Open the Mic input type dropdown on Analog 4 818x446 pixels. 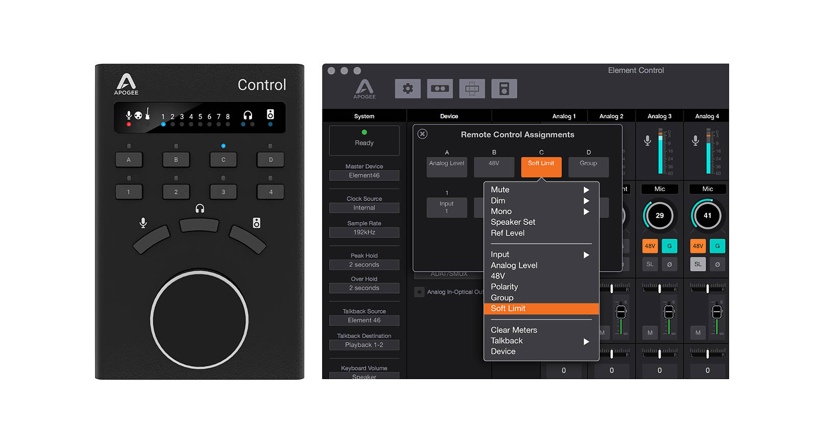(708, 189)
